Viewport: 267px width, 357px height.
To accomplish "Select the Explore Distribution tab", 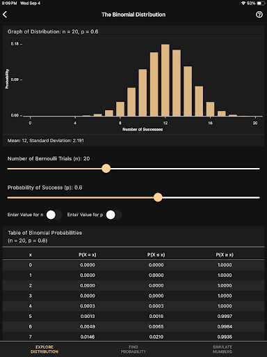I will tap(44, 349).
